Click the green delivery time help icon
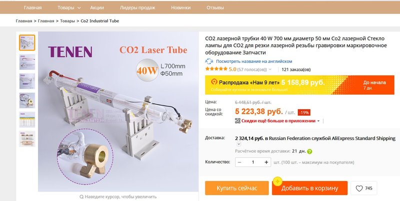The image size is (400, 201). [309, 151]
